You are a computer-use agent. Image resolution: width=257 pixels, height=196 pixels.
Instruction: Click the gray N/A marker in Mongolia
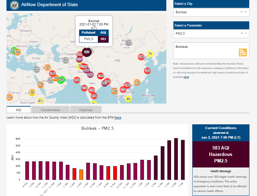pyautogui.click(x=128, y=43)
